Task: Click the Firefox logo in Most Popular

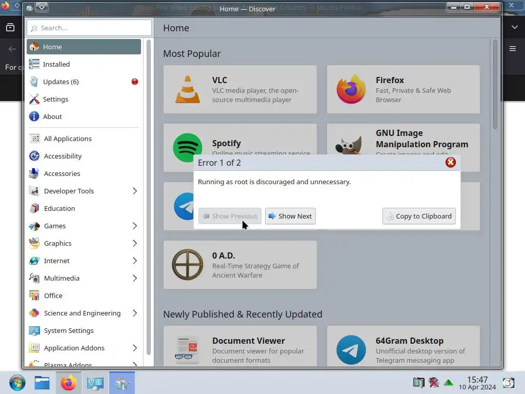Action: click(x=351, y=89)
